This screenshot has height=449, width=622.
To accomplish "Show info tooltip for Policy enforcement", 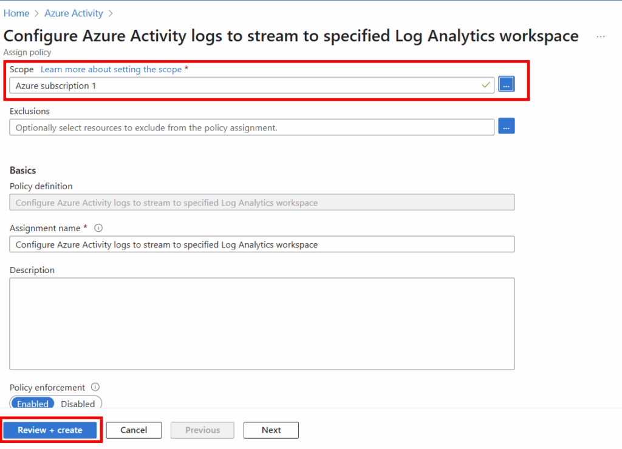I will click(95, 387).
